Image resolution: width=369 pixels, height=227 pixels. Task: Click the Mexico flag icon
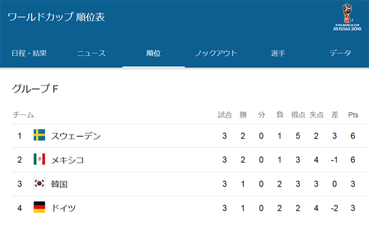tap(39, 159)
